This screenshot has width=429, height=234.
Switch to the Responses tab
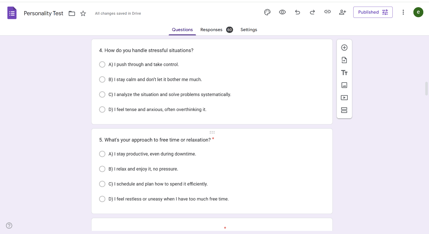[211, 30]
